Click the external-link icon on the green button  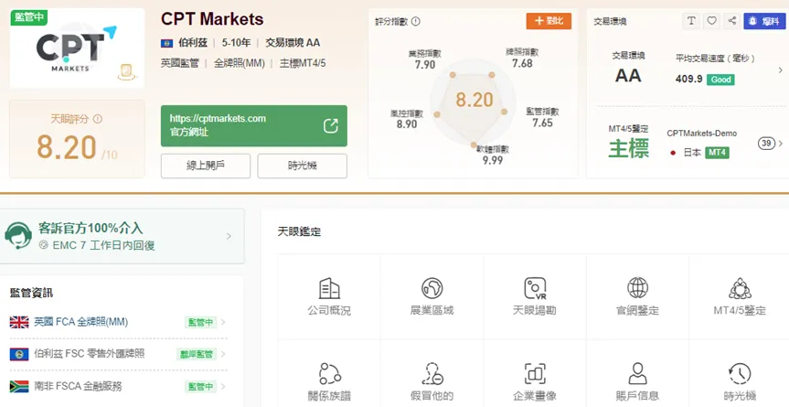point(331,126)
